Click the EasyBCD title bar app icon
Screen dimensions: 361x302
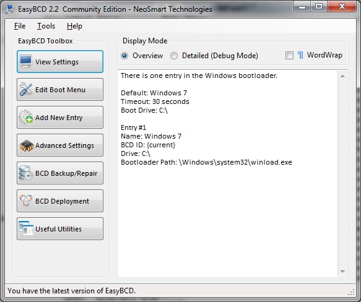point(10,9)
